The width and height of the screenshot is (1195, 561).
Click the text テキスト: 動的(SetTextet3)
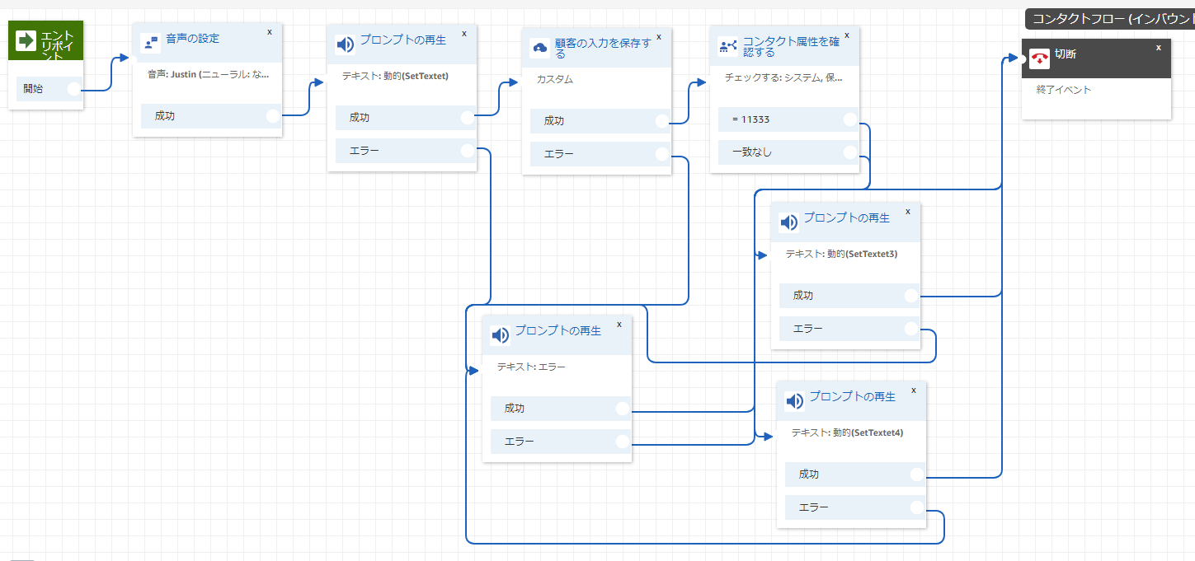pos(841,255)
